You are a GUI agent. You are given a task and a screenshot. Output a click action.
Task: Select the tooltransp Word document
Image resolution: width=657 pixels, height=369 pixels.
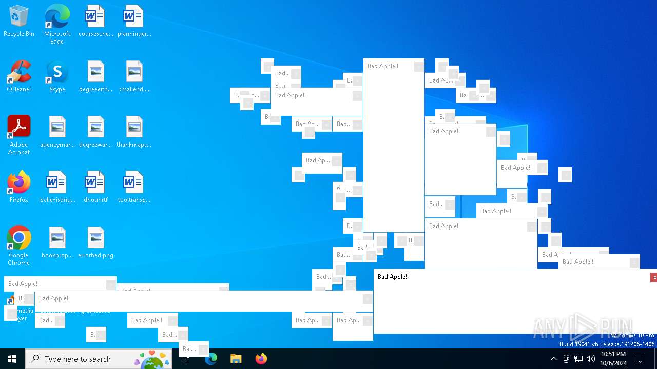pos(134,188)
